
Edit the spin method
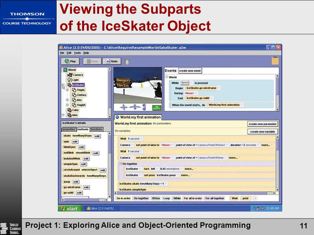click(75, 142)
